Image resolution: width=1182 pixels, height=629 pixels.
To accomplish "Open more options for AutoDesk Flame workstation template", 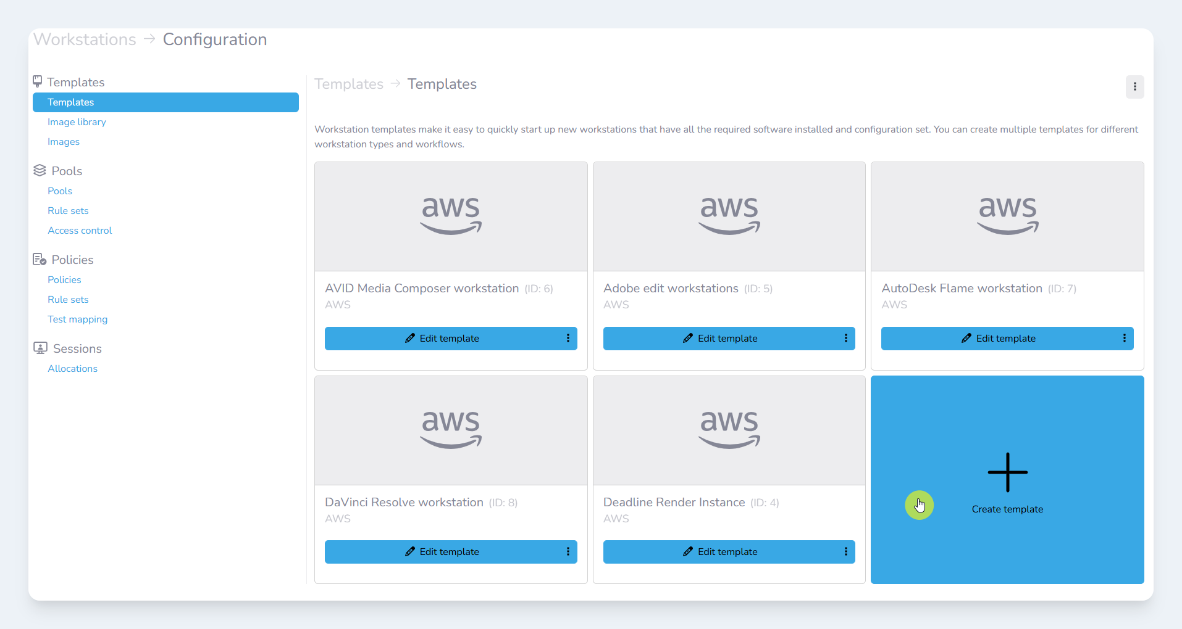I will (x=1124, y=339).
